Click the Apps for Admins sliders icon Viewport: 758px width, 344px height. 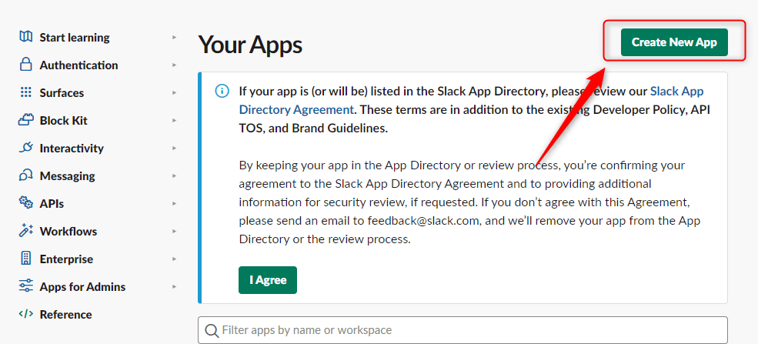click(25, 286)
